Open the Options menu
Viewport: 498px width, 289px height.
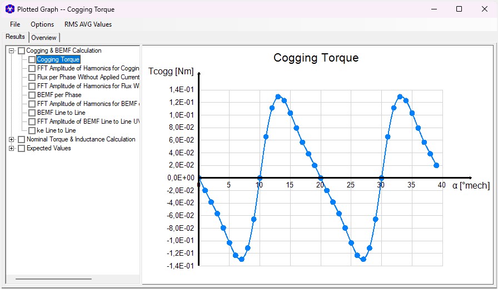[x=42, y=24]
